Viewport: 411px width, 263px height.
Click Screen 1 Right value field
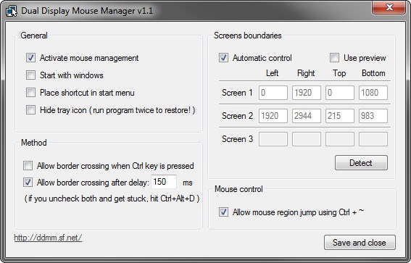pyautogui.click(x=307, y=93)
